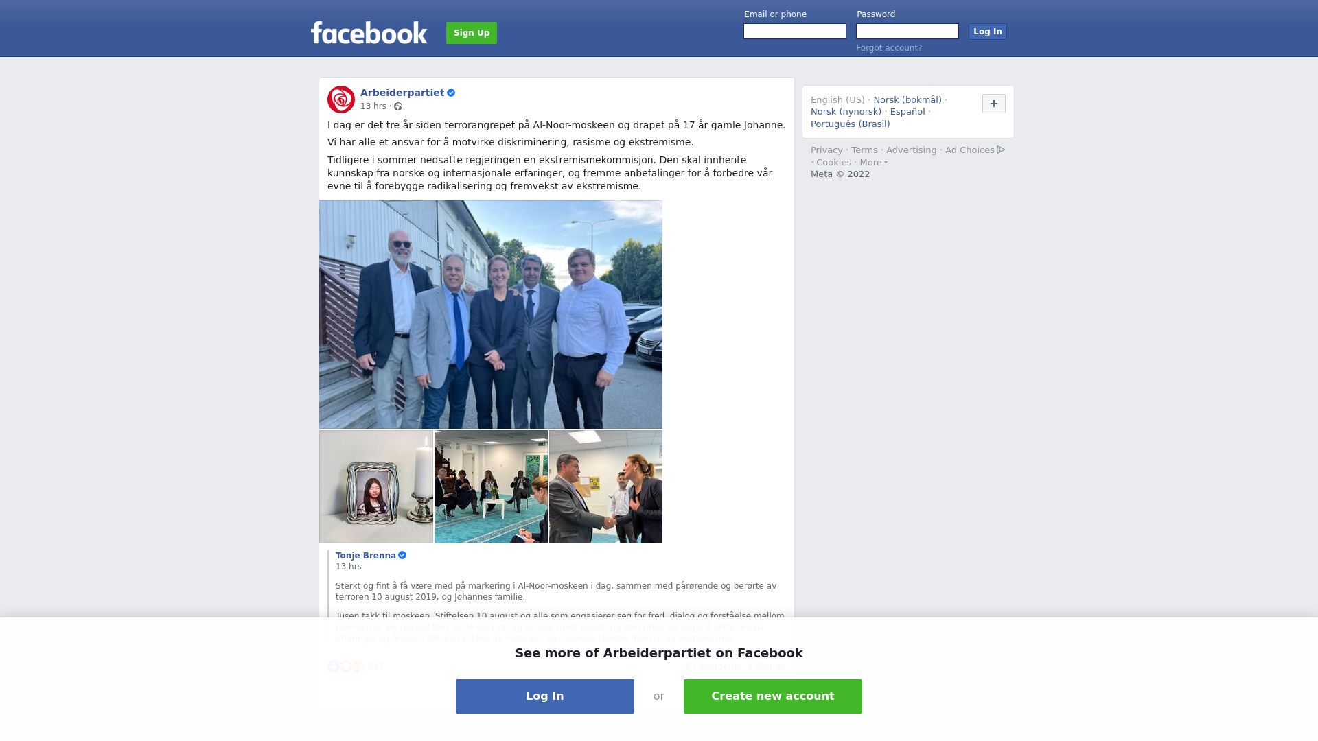Screen dimensions: 1318x741
Task: Click the Ad Choices triangle icon
Action: coord(1001,150)
